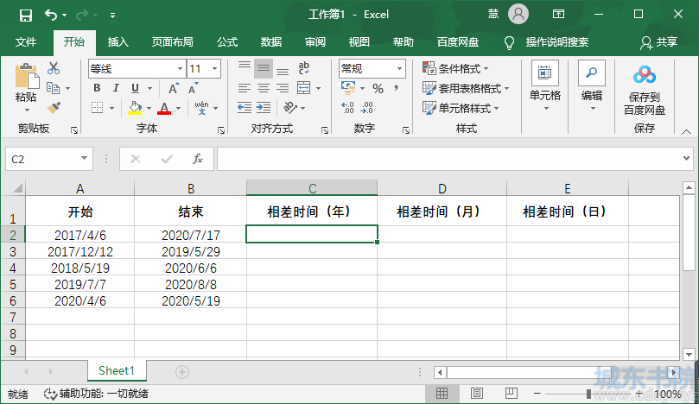Viewport: 699px width, 404px height.
Task: Align text left
Action: 245,88
